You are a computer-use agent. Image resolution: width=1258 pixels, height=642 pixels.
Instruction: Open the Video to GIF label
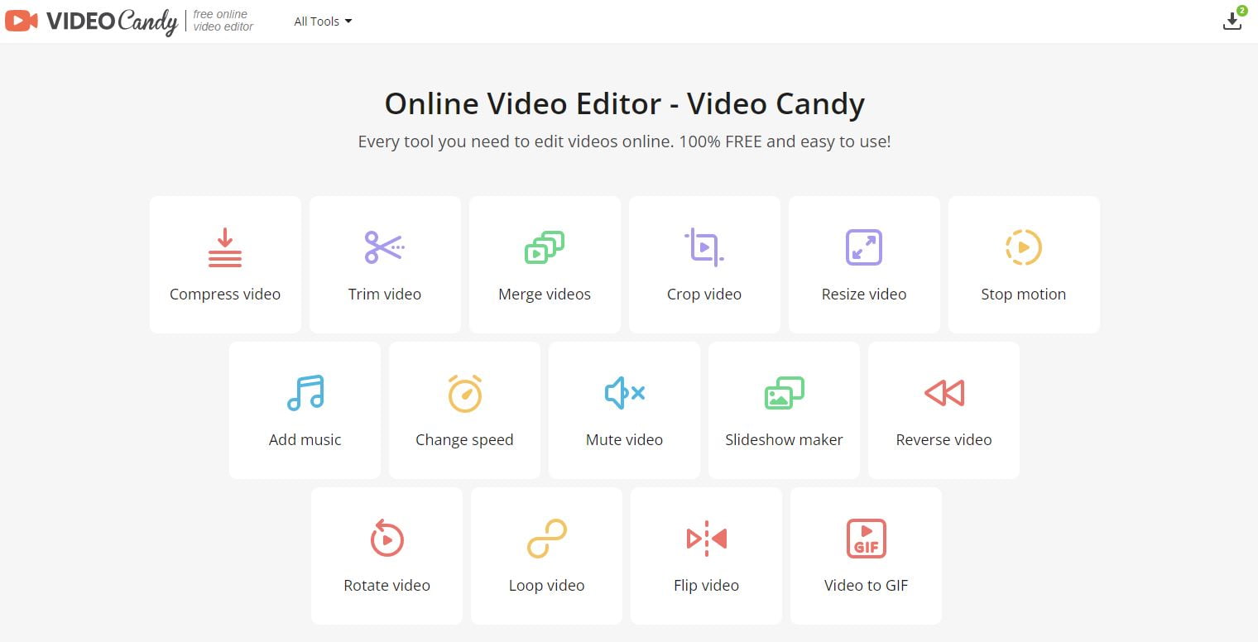point(867,586)
